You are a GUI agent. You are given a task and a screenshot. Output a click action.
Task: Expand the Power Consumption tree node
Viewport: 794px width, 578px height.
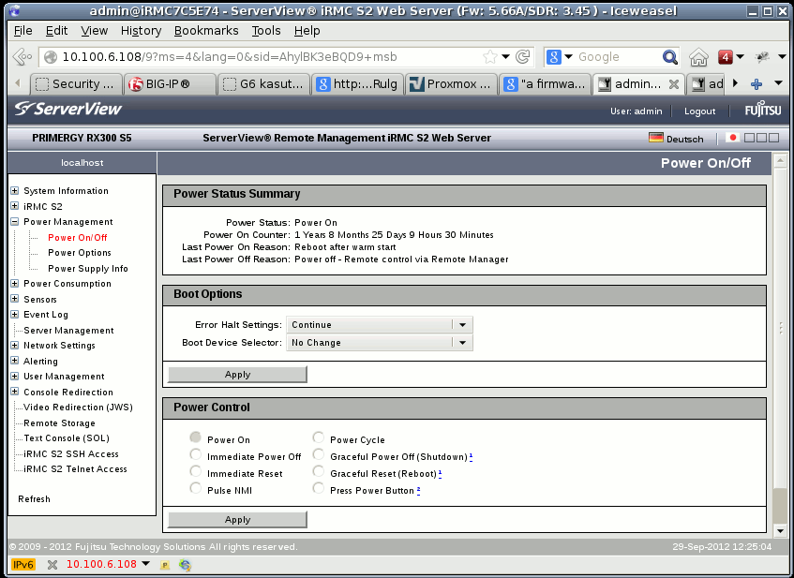pos(15,284)
